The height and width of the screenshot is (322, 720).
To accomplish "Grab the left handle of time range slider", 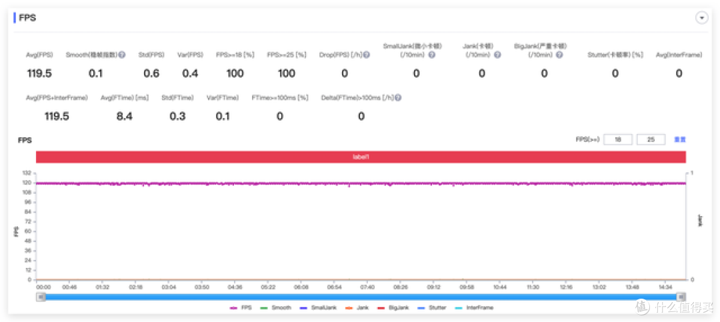I will (x=41, y=297).
